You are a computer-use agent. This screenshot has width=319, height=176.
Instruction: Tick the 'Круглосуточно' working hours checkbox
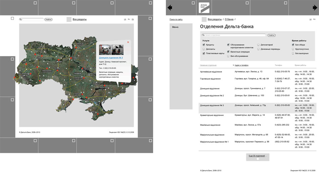click(293, 49)
